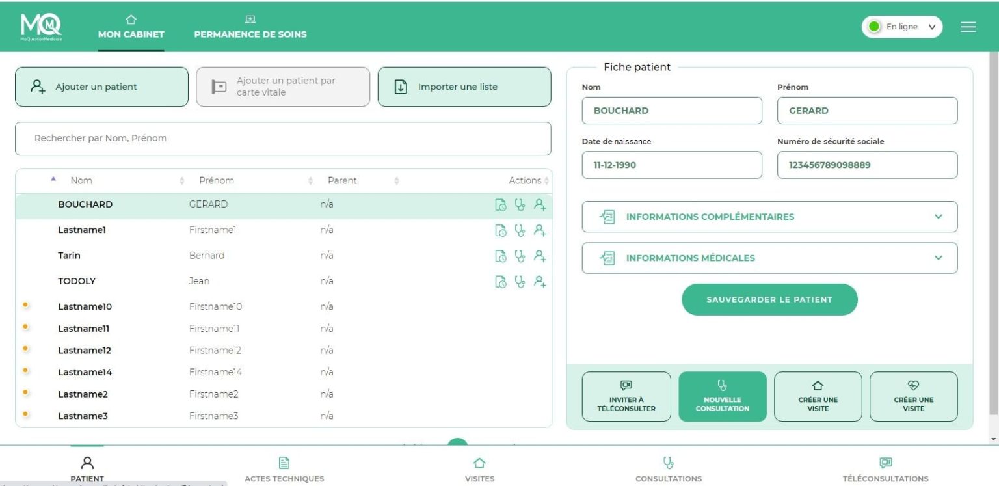This screenshot has height=486, width=999.
Task: Click the orange dot beside Lastname10
Action: pyautogui.click(x=25, y=304)
